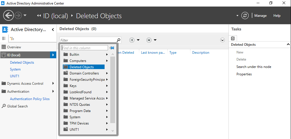
Task: Open the saved queries disk icon
Action: pyautogui.click(x=149, y=40)
